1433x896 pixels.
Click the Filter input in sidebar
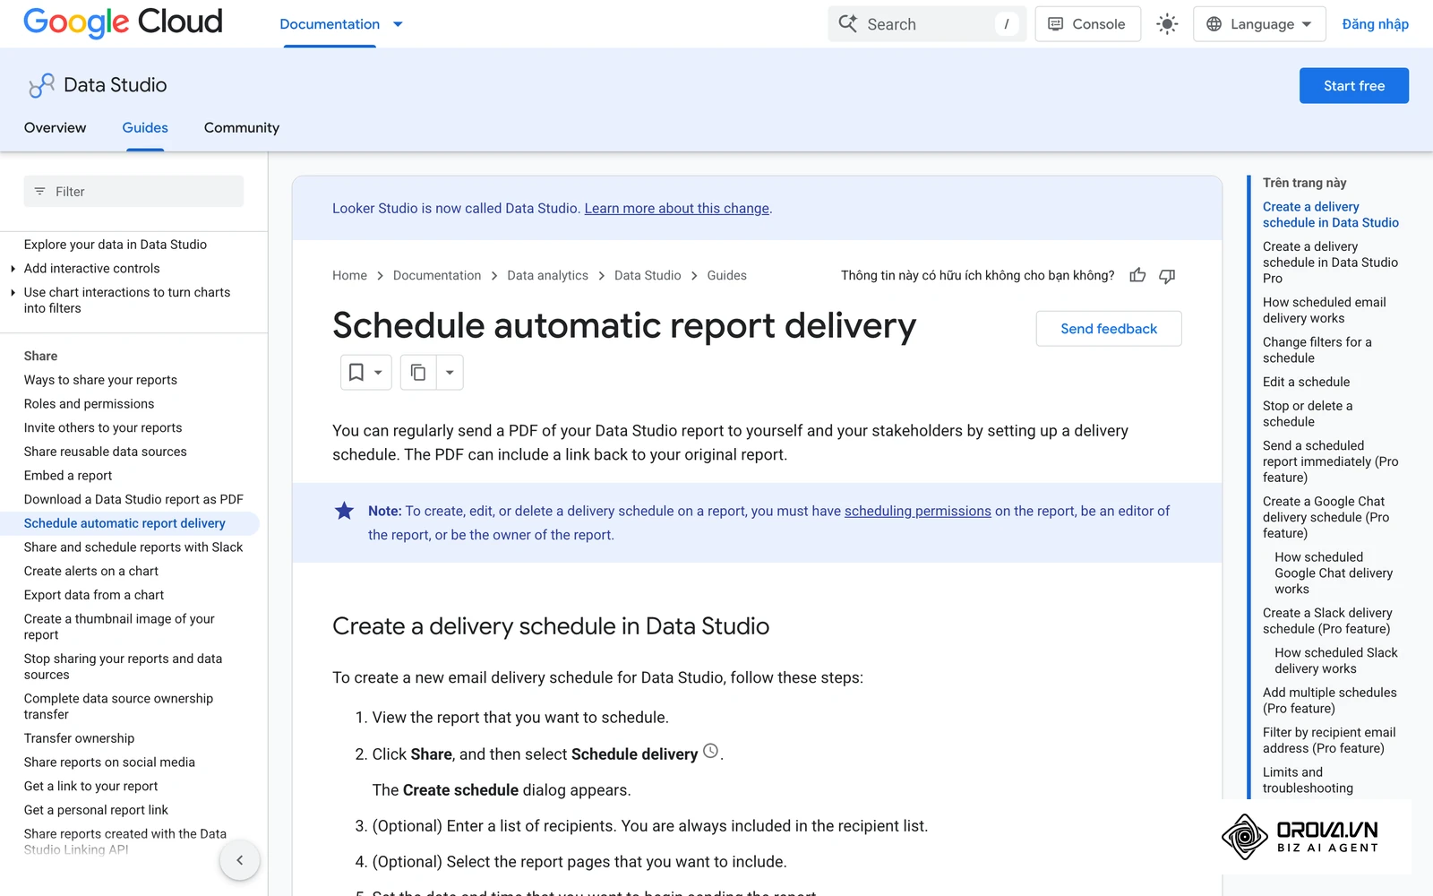click(133, 191)
